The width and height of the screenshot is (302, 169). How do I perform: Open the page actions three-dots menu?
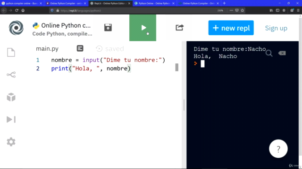[x=231, y=10]
